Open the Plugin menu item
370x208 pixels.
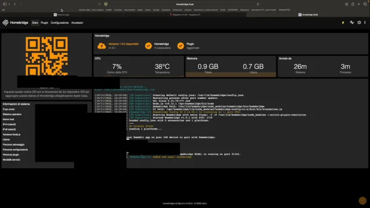(45, 23)
